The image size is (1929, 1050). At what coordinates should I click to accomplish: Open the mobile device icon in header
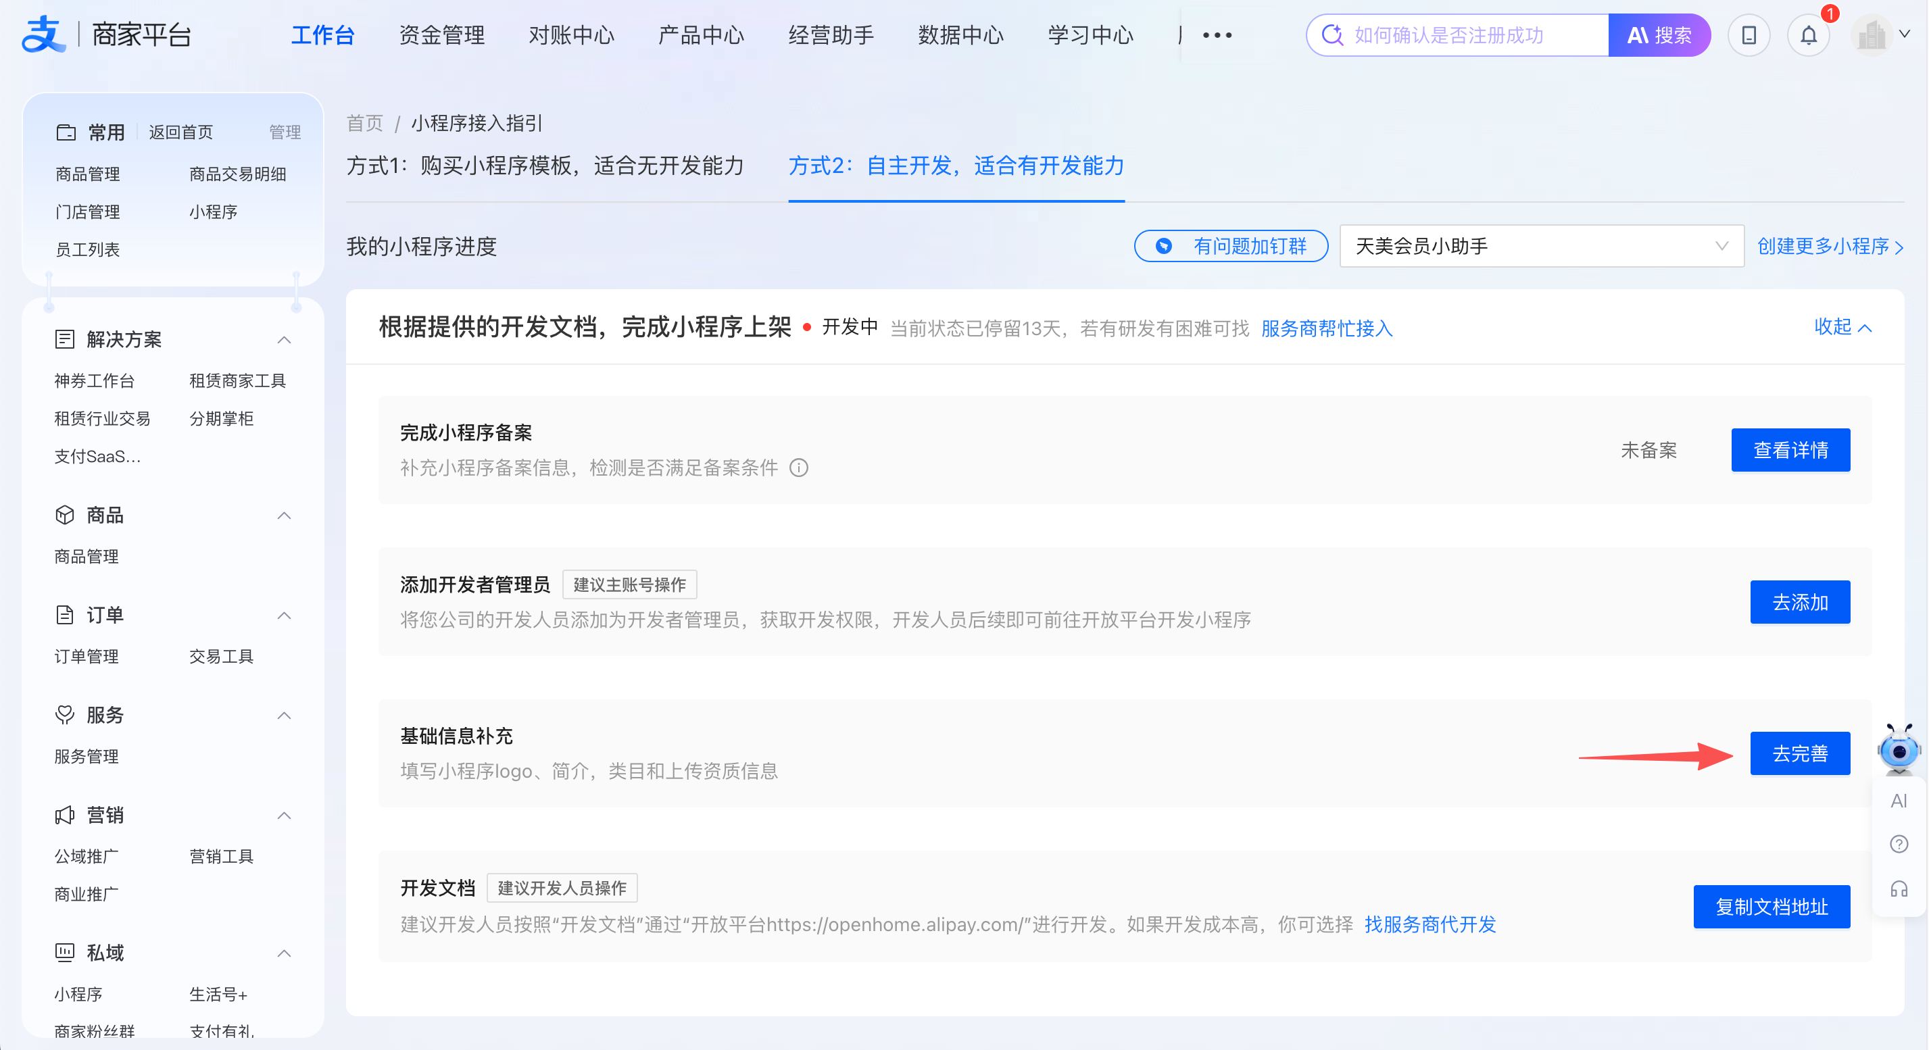(x=1749, y=35)
